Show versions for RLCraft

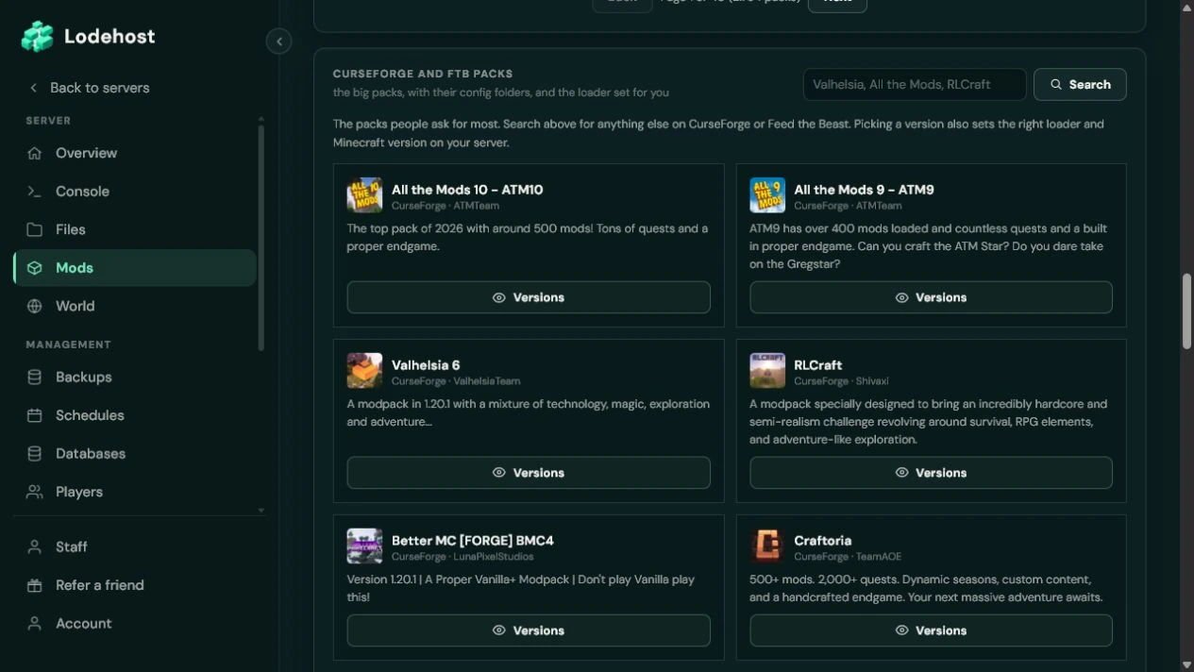click(x=931, y=473)
